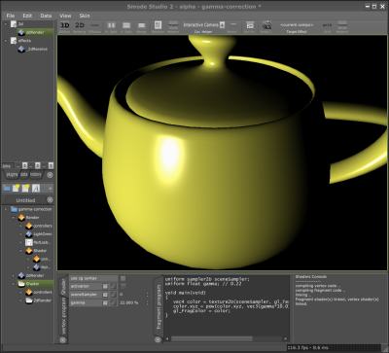Switch viewport to 2D mode

pos(80,25)
